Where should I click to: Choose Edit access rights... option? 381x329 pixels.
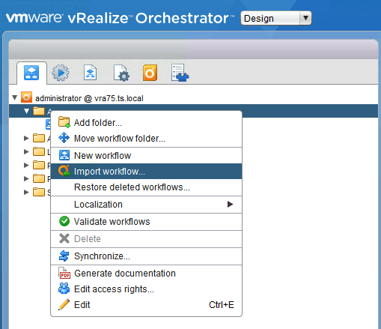click(146, 289)
